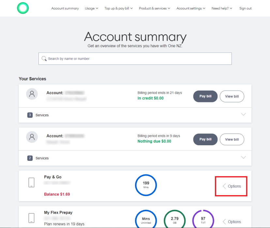
Task: Click Sign out
Action: click(x=245, y=8)
